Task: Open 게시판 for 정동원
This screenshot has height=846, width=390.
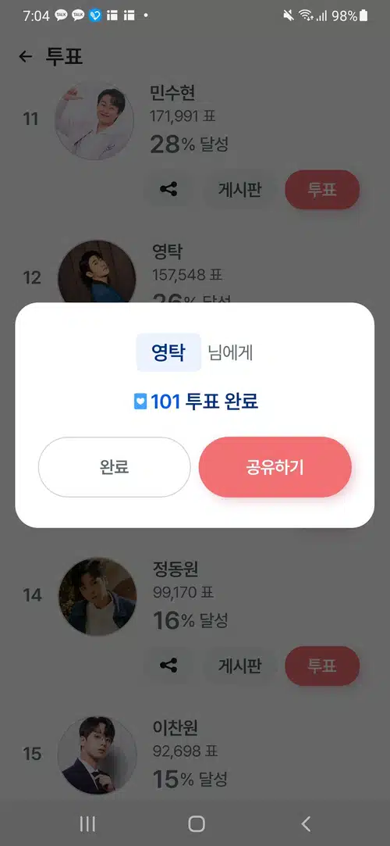Action: tap(239, 666)
